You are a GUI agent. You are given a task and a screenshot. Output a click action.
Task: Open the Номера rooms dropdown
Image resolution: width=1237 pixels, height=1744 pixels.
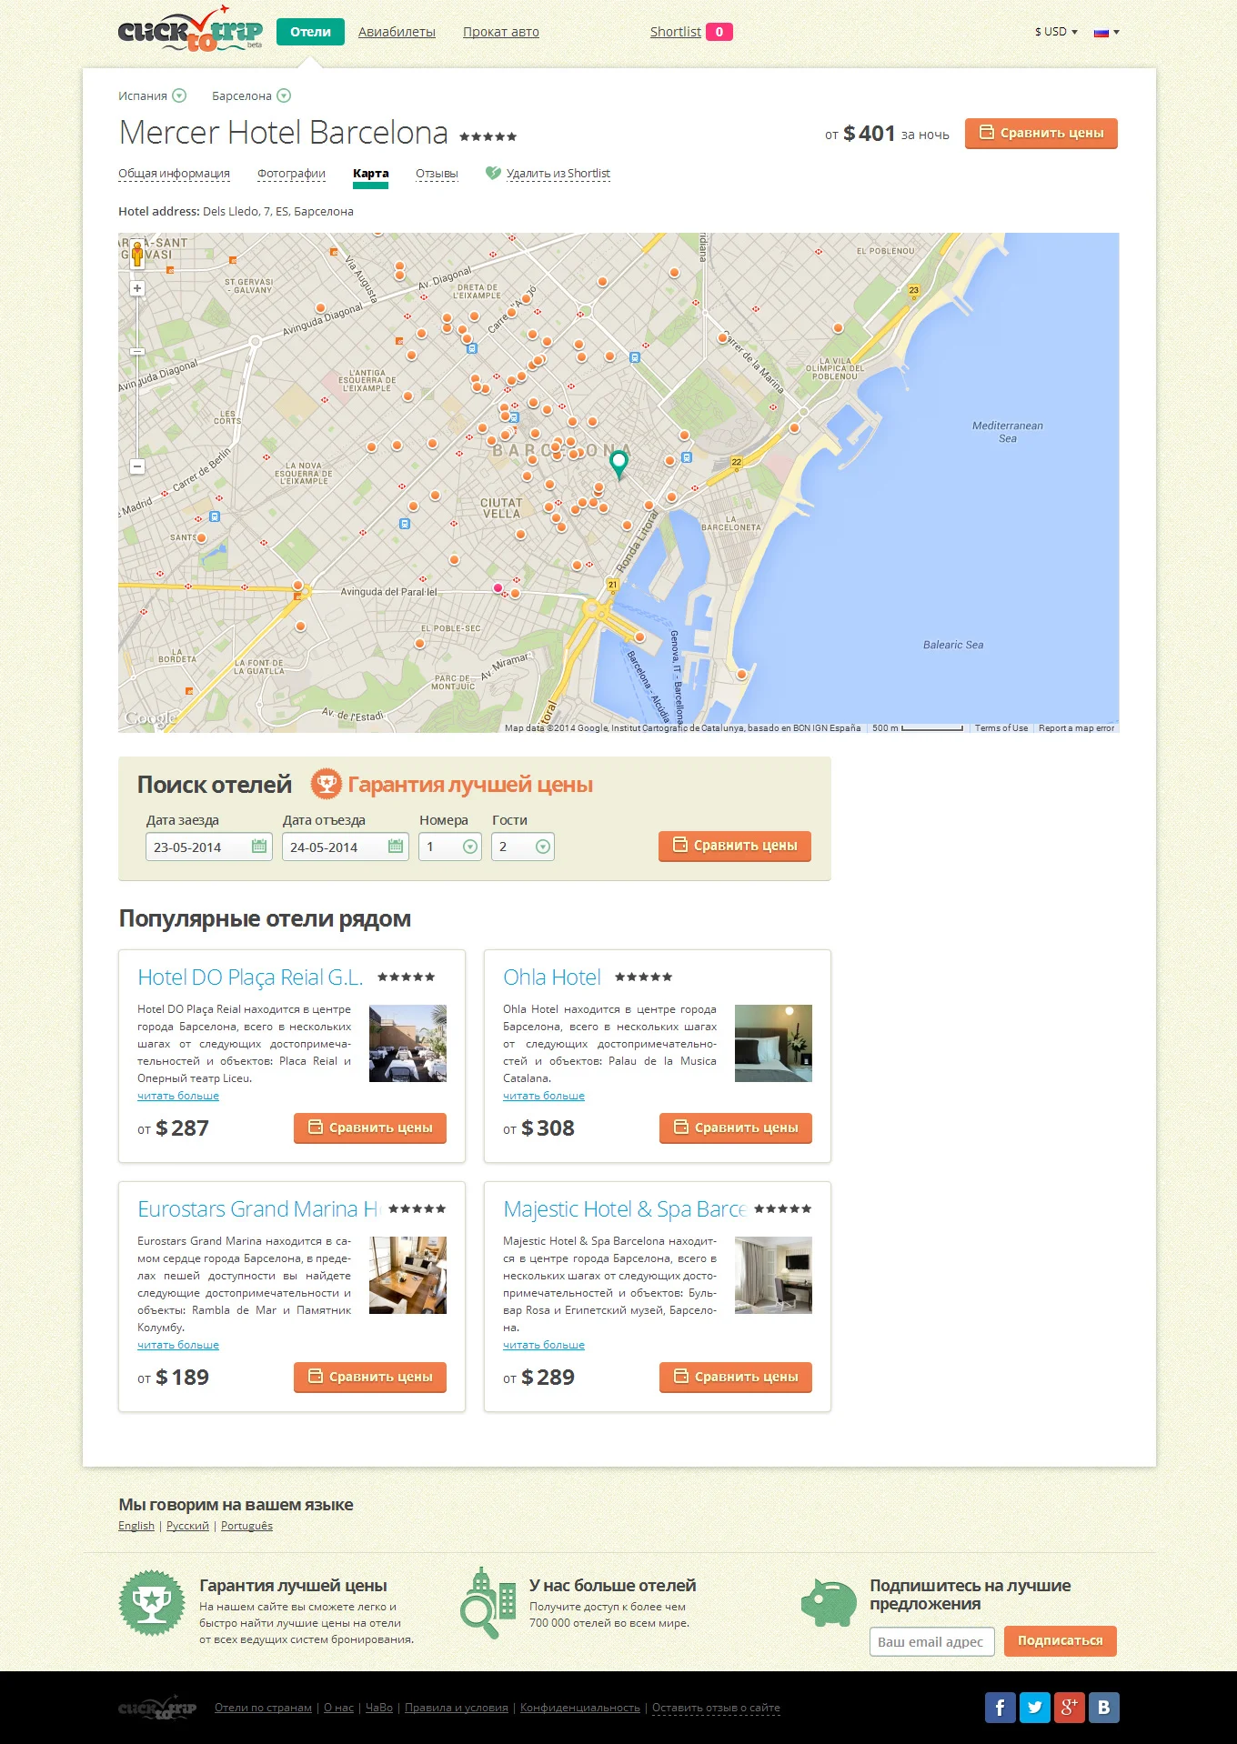pos(450,847)
